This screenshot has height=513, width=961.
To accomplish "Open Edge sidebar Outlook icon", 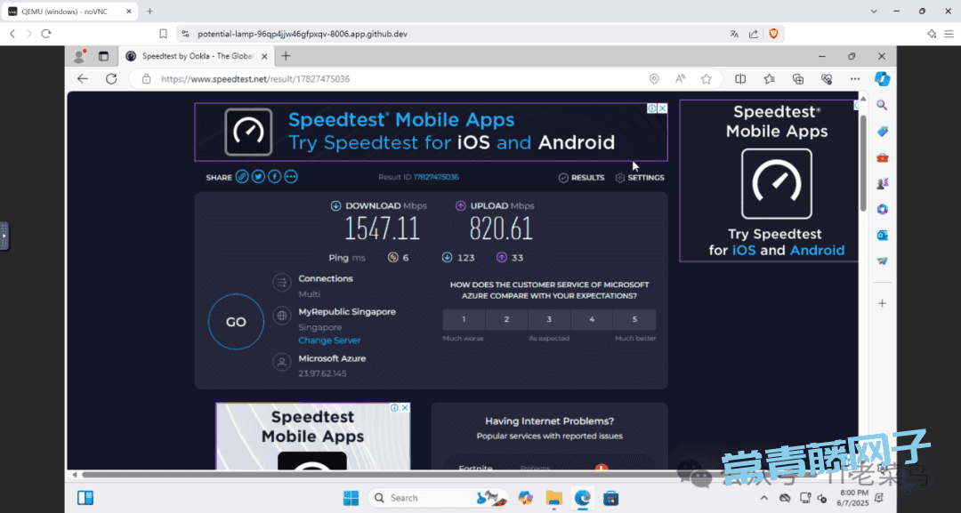I will [882, 235].
